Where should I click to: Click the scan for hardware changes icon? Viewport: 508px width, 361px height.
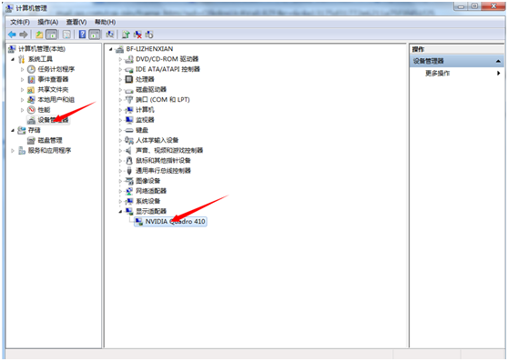point(110,35)
